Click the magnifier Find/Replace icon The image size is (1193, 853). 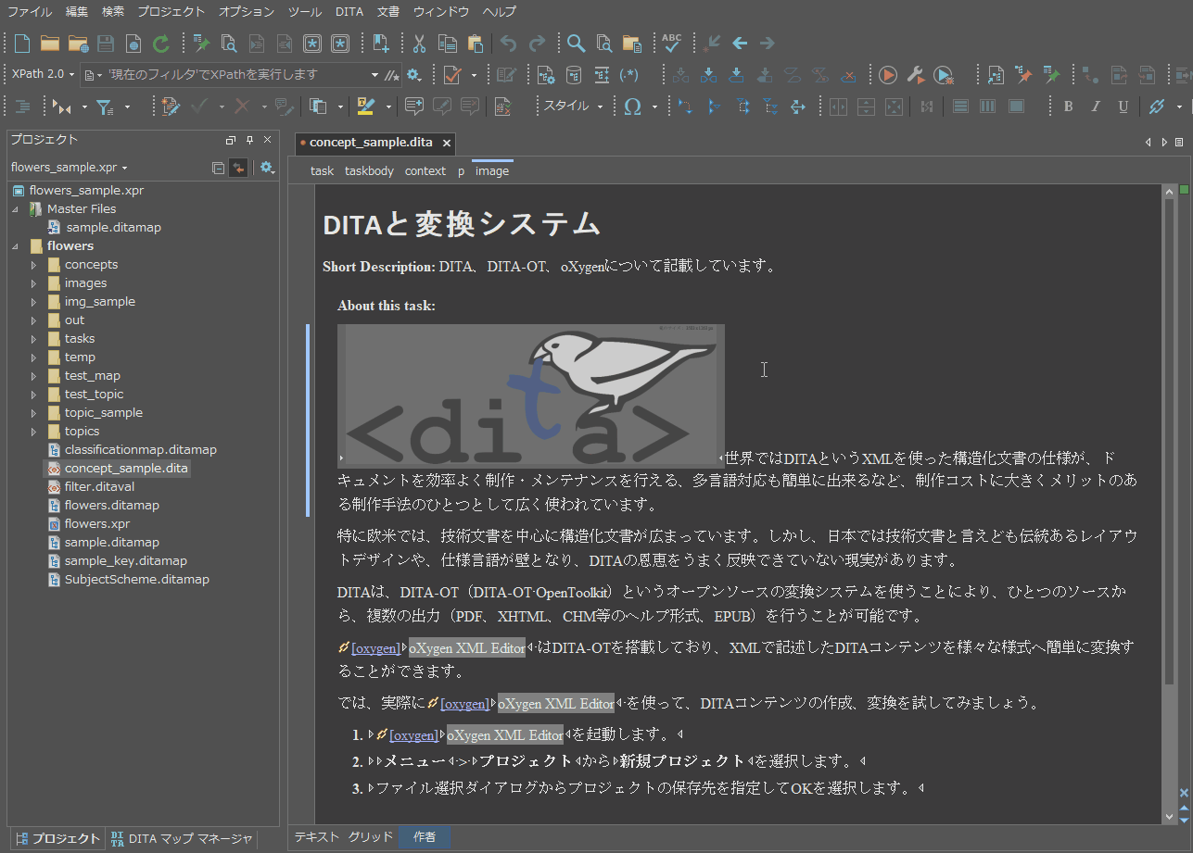click(576, 44)
